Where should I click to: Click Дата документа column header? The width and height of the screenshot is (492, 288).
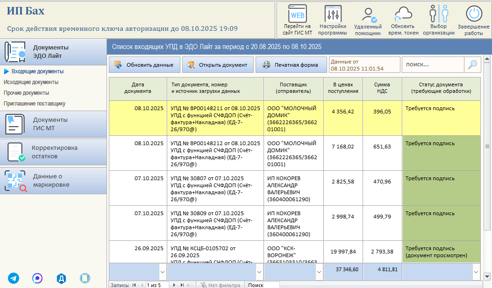point(138,88)
